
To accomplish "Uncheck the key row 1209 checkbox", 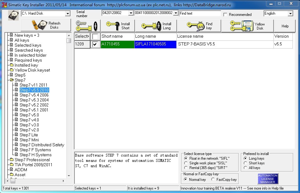I will point(95,45).
